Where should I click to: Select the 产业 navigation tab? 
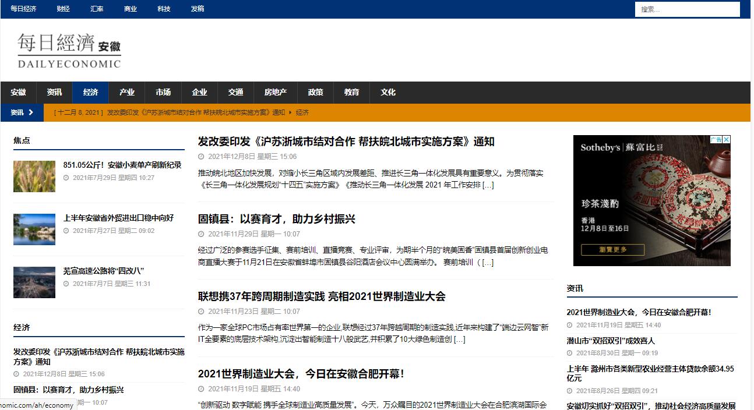coord(126,92)
